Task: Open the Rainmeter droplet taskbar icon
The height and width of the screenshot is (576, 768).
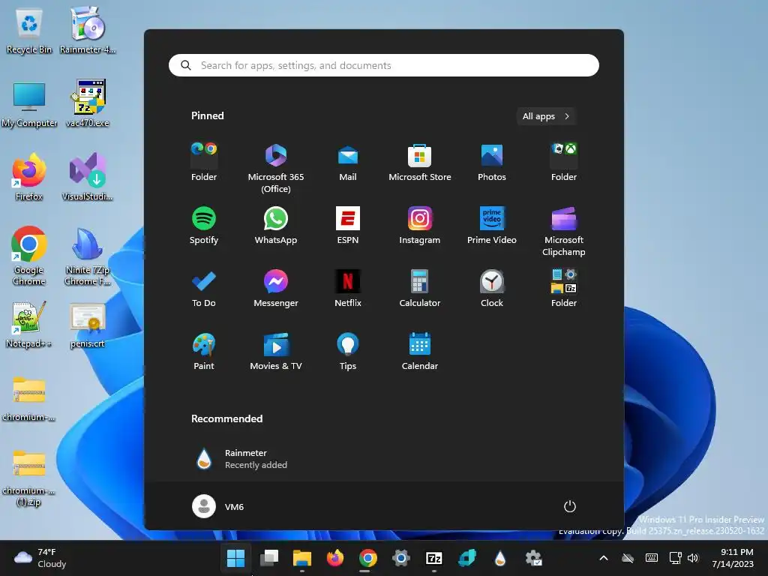Action: pos(500,558)
